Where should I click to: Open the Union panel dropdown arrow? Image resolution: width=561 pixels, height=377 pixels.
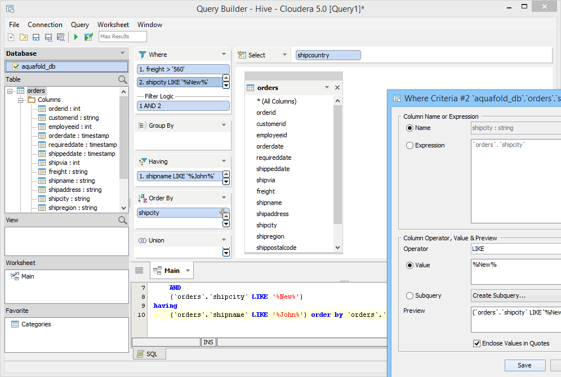click(x=224, y=240)
